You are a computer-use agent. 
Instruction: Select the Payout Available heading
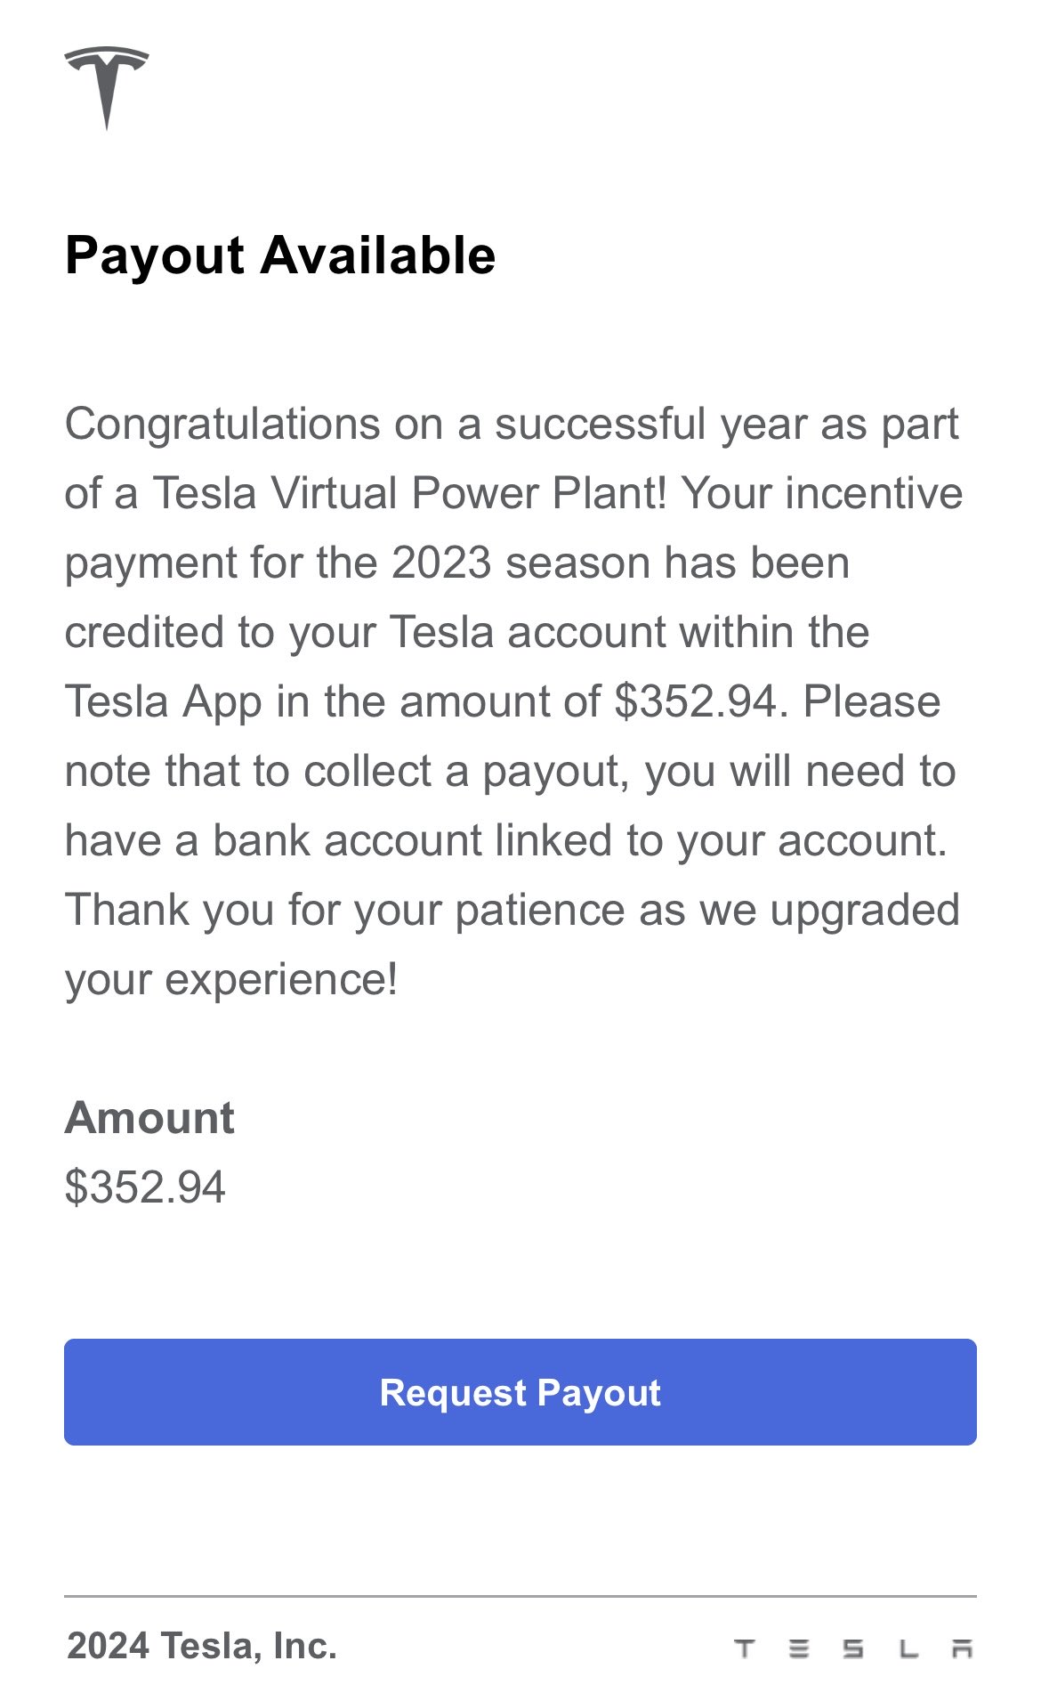point(280,256)
